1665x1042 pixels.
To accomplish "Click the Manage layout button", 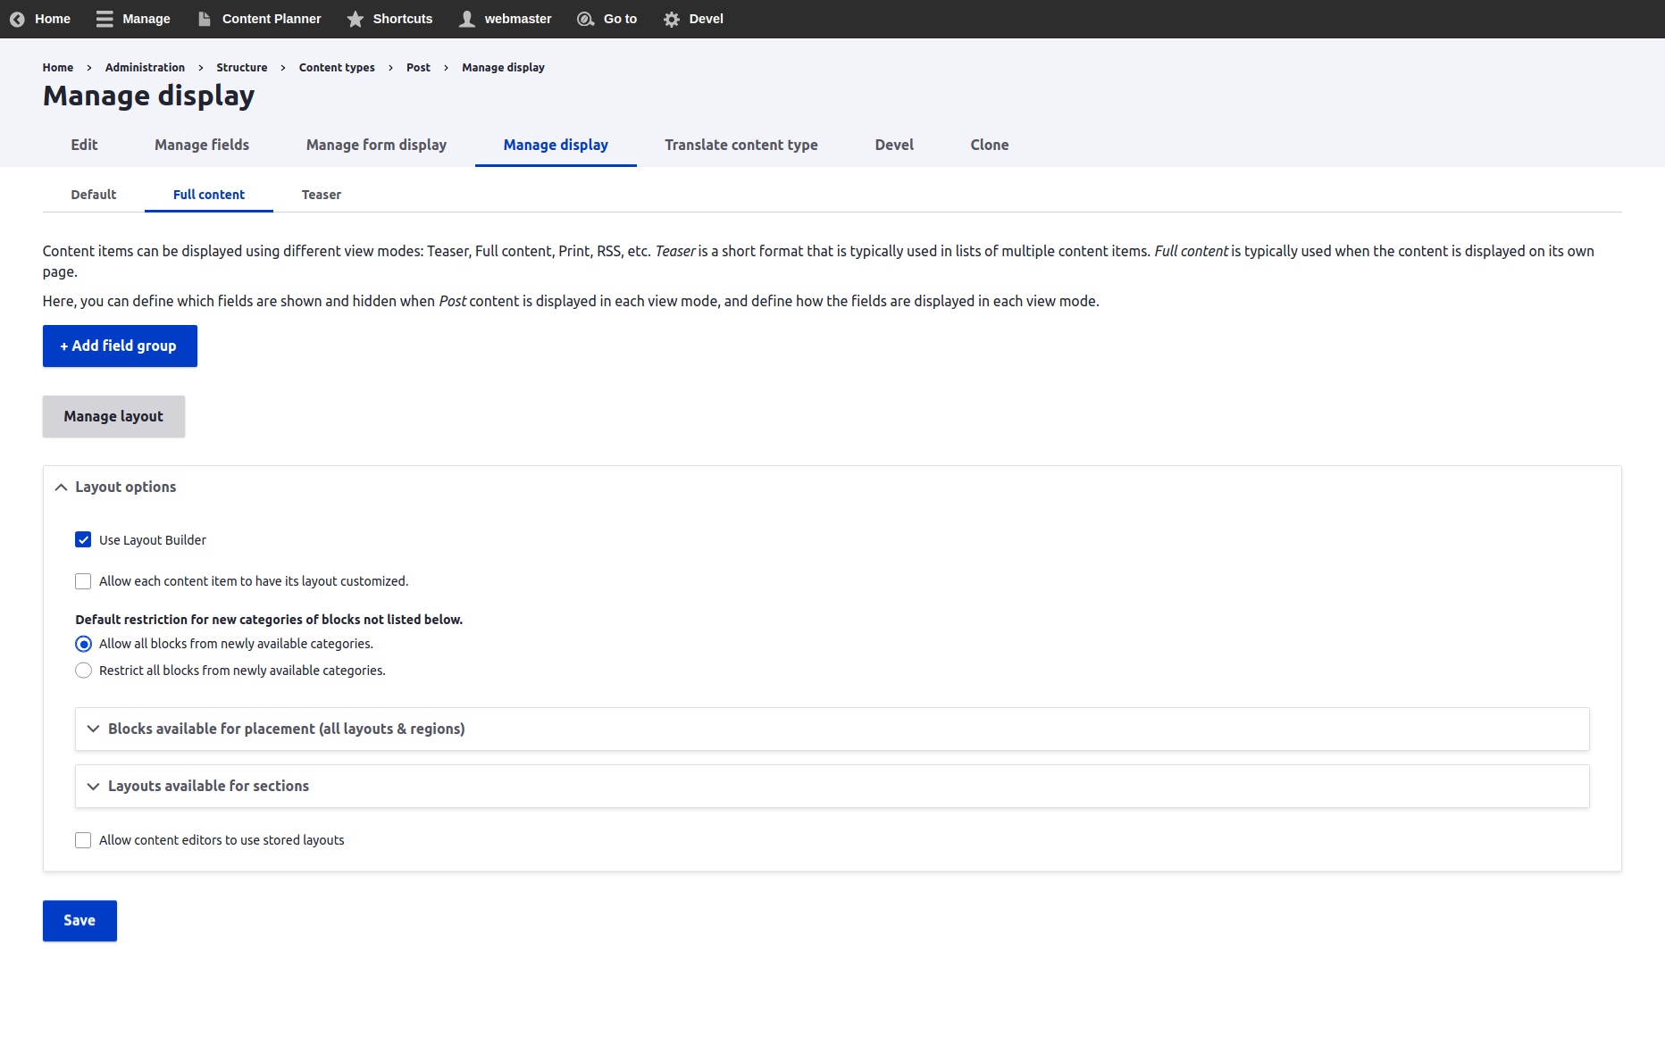I will [x=113, y=416].
